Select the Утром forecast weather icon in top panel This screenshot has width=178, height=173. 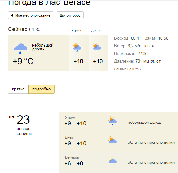point(77,47)
